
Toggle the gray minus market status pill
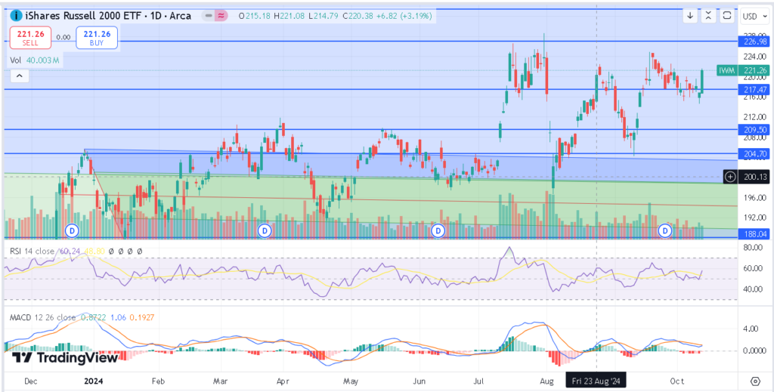pyautogui.click(x=209, y=16)
